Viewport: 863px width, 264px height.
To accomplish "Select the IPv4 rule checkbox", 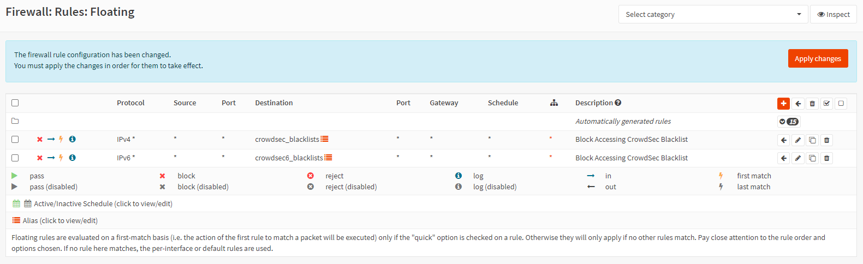I will pos(15,140).
